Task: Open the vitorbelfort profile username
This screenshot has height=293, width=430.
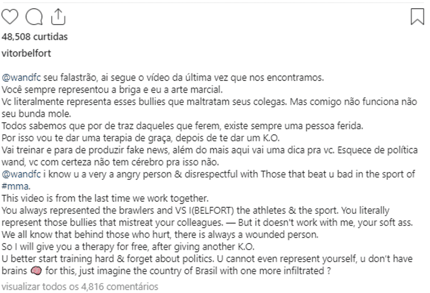Action: (x=26, y=53)
